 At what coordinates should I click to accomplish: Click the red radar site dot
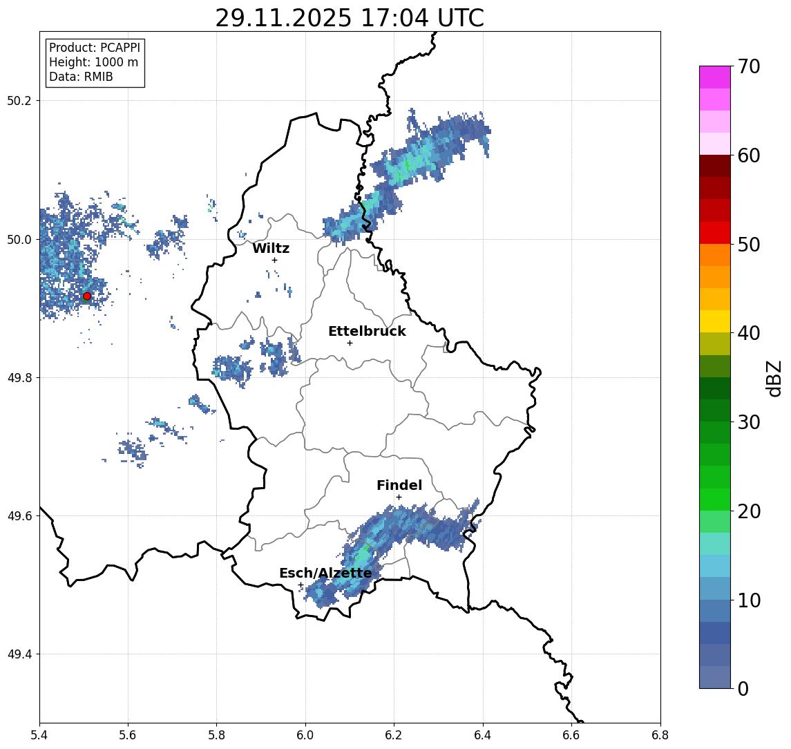[x=87, y=296]
